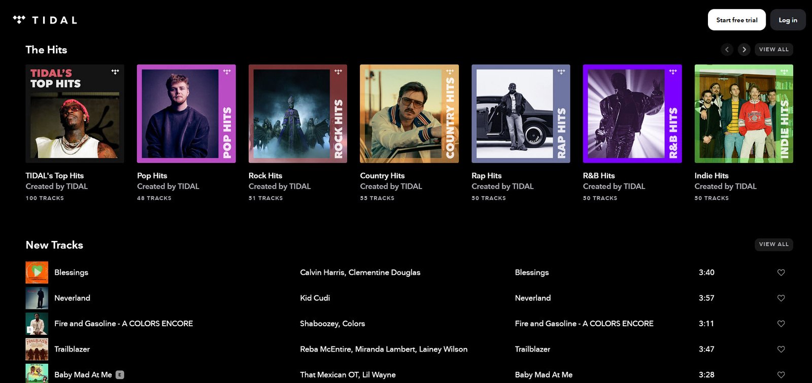Open the R&B Hits playlist cover
This screenshot has width=812, height=383.
pos(632,114)
